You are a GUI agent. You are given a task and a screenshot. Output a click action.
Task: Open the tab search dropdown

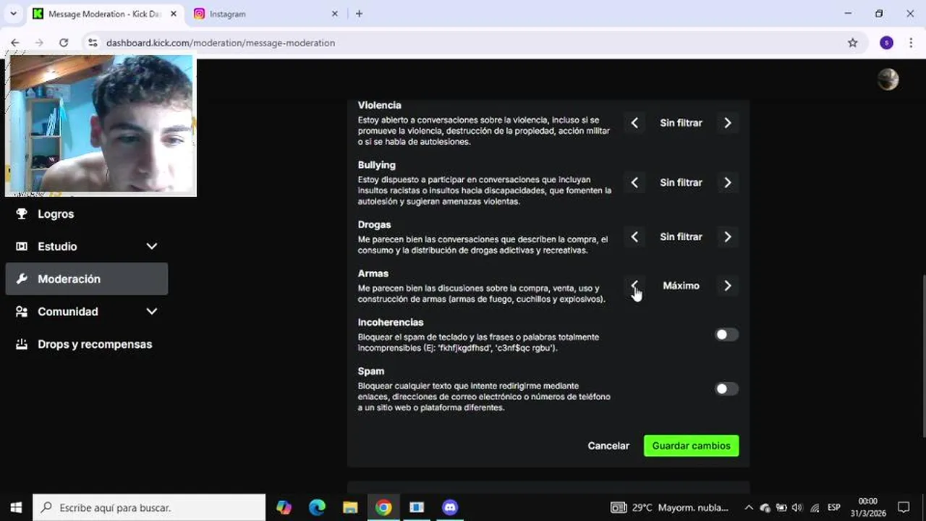[12, 14]
